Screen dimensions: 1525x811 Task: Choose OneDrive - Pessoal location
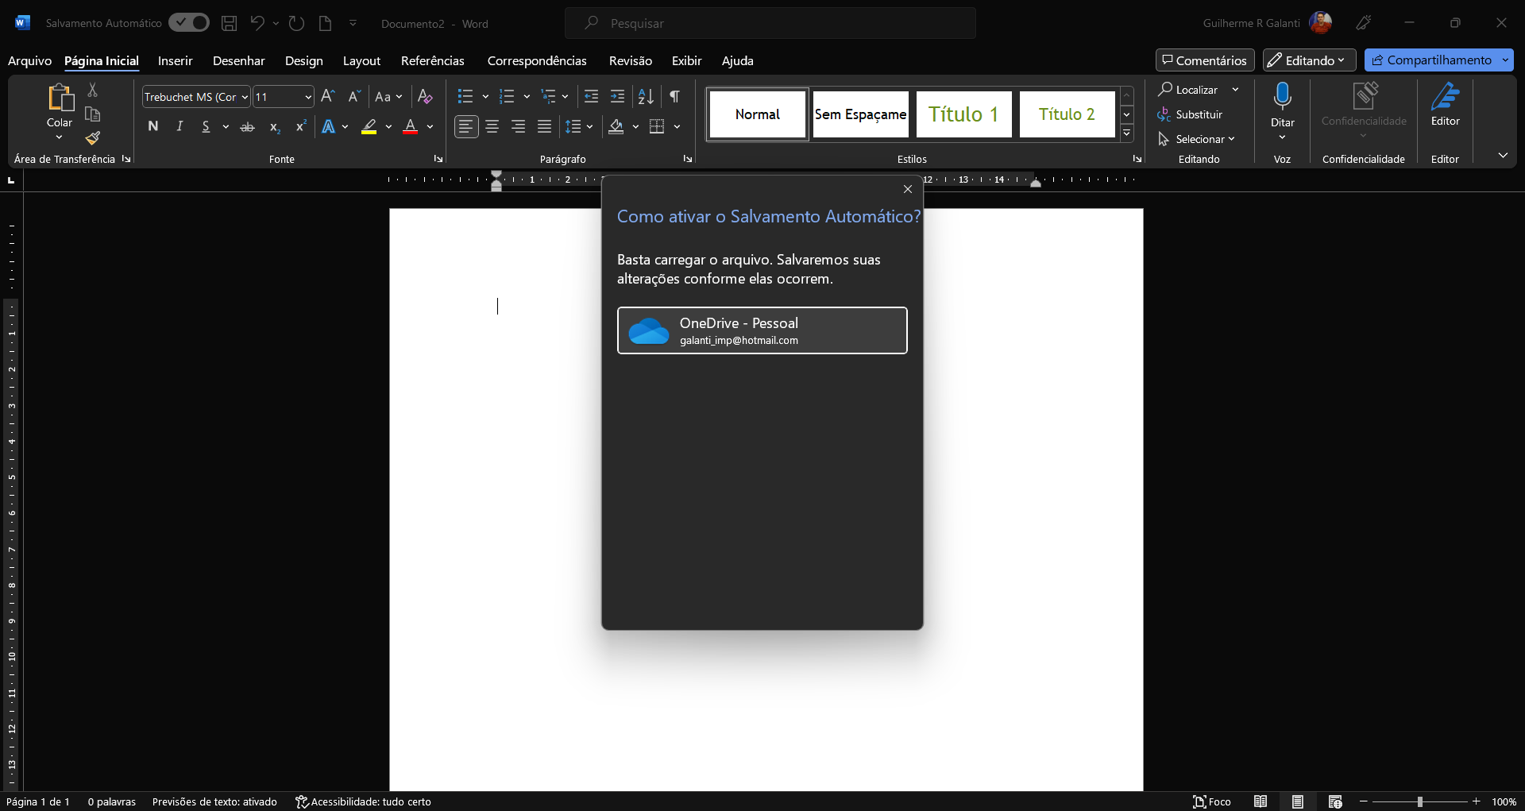pos(762,330)
